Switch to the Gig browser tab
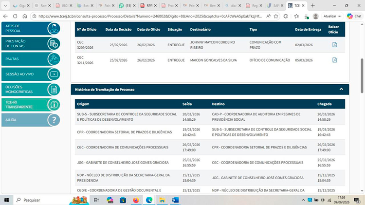 (x=21, y=5)
